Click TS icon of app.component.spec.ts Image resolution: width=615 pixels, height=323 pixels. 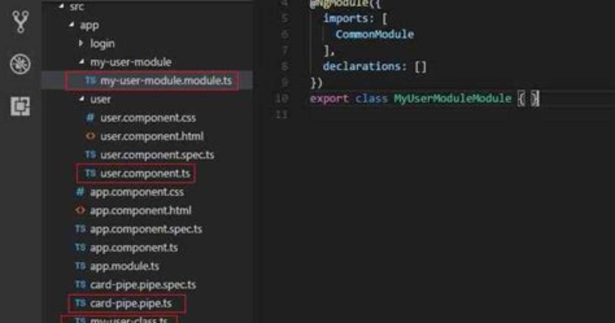pos(80,228)
